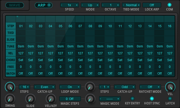Open the Ratchet Mode selector

point(150,87)
